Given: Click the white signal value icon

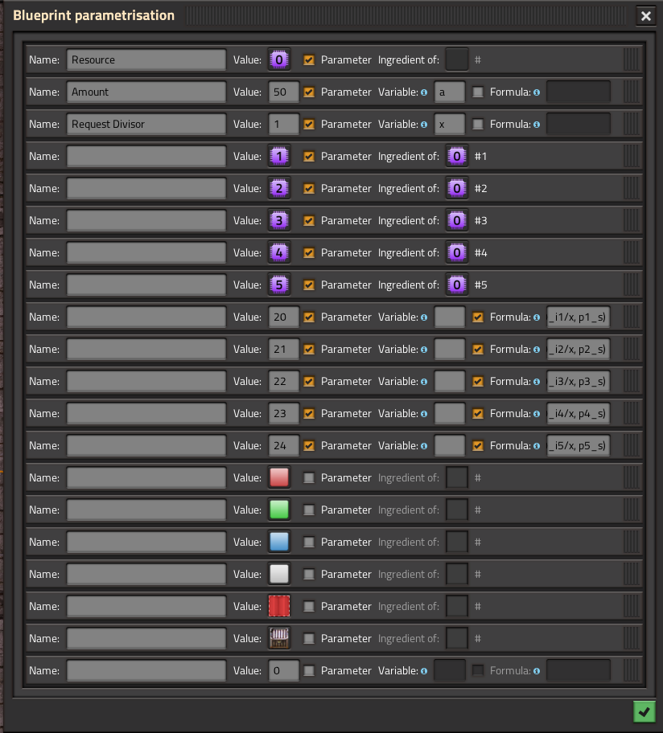Looking at the screenshot, I should (x=279, y=575).
